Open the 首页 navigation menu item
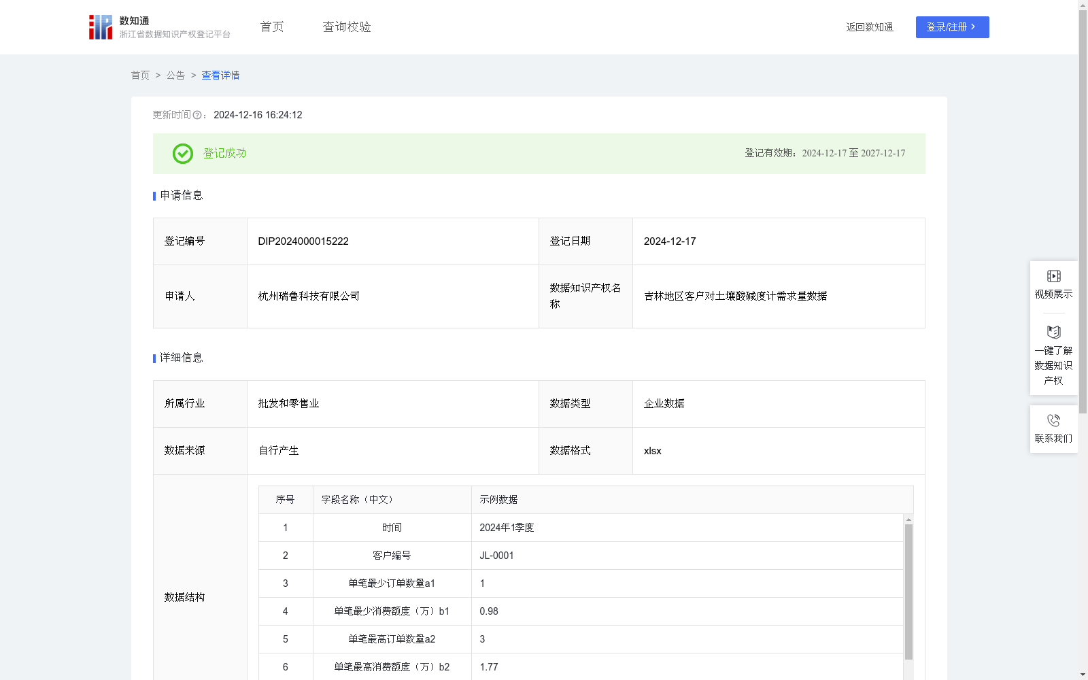The width and height of the screenshot is (1088, 680). [272, 27]
